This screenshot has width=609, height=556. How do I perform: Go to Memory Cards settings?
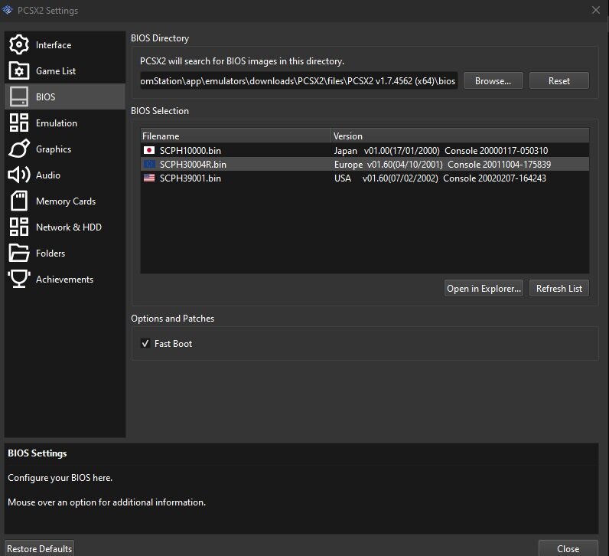65,201
